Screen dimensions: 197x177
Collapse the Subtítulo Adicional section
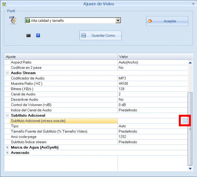pyautogui.click(x=7, y=115)
